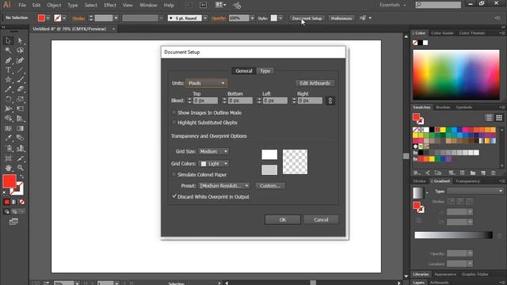Set fill to None in toolbox
507x285 pixels.
(21, 202)
